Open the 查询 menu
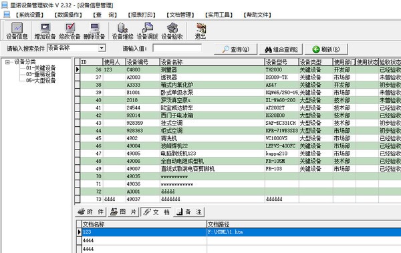This screenshot has height=253, width=401. [105, 15]
